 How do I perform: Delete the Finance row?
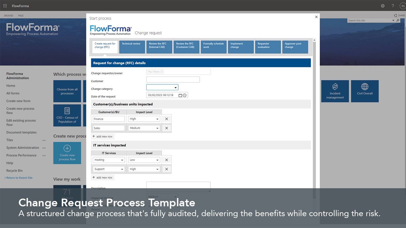point(166,119)
